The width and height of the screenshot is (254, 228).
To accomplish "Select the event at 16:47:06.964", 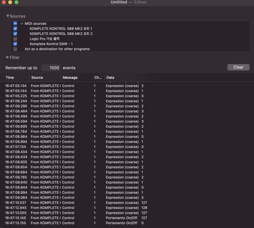I will click(x=127, y=137).
